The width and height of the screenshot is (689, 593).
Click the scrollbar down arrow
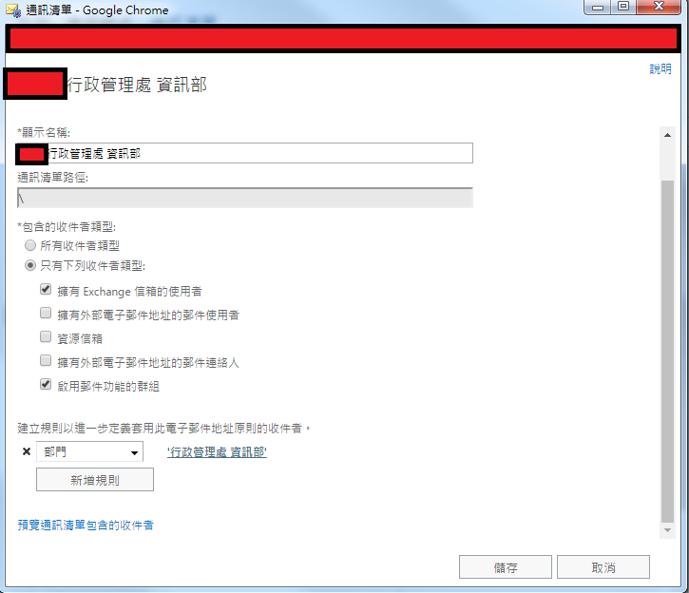click(x=667, y=530)
